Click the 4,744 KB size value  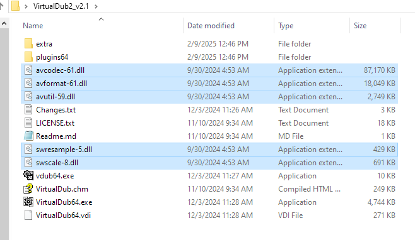tap(382, 202)
